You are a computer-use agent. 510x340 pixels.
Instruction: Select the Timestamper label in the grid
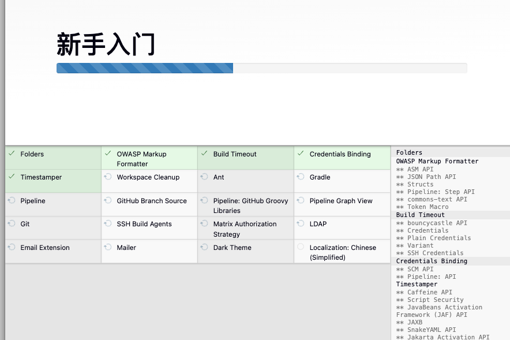coord(41,177)
